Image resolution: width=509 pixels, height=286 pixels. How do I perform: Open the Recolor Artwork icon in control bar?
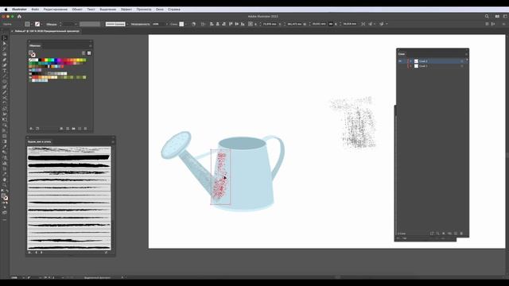(x=194, y=24)
